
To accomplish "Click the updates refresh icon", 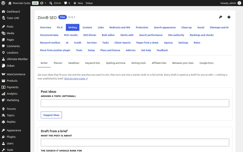I will tap(42, 3).
